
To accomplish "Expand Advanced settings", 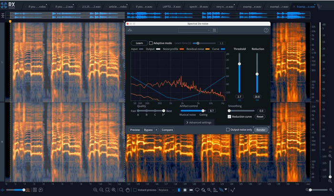I will coord(199,123).
